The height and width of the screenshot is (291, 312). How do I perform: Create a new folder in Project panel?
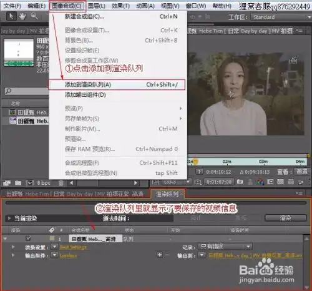tap(18, 183)
